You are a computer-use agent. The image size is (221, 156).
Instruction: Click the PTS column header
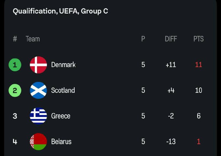tap(198, 39)
